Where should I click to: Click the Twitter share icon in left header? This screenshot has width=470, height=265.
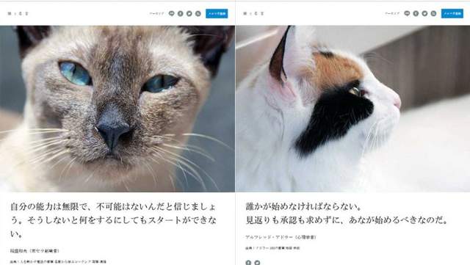point(189,13)
